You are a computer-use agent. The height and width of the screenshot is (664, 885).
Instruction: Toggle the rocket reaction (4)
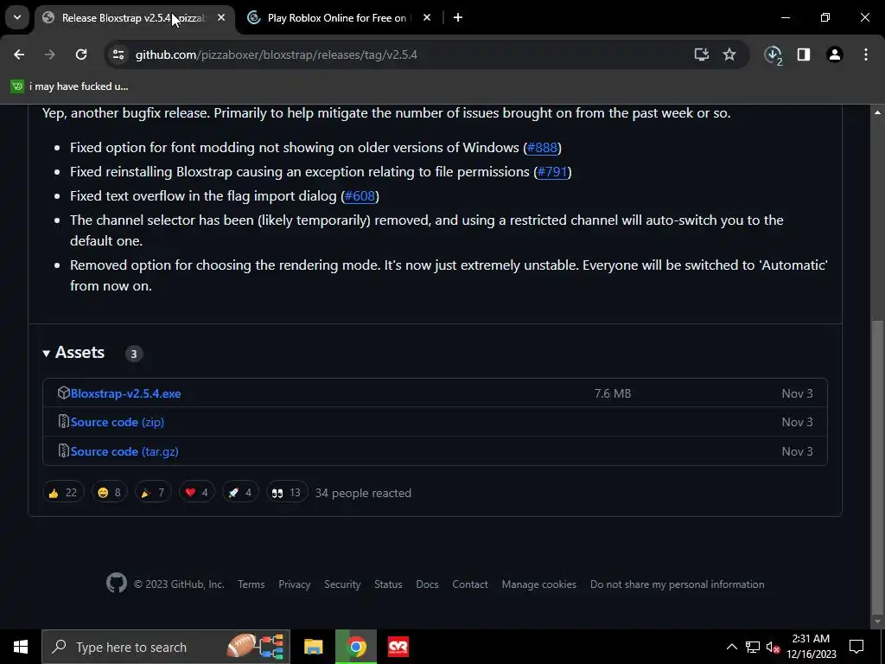tap(240, 492)
